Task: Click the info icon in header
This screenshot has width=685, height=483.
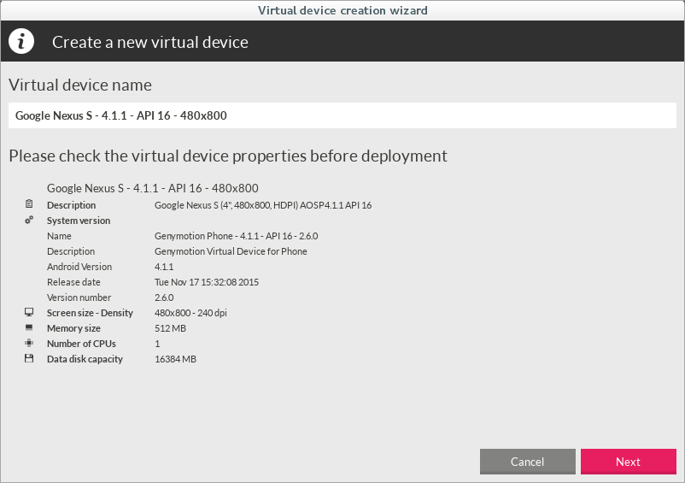Action: pyautogui.click(x=21, y=42)
